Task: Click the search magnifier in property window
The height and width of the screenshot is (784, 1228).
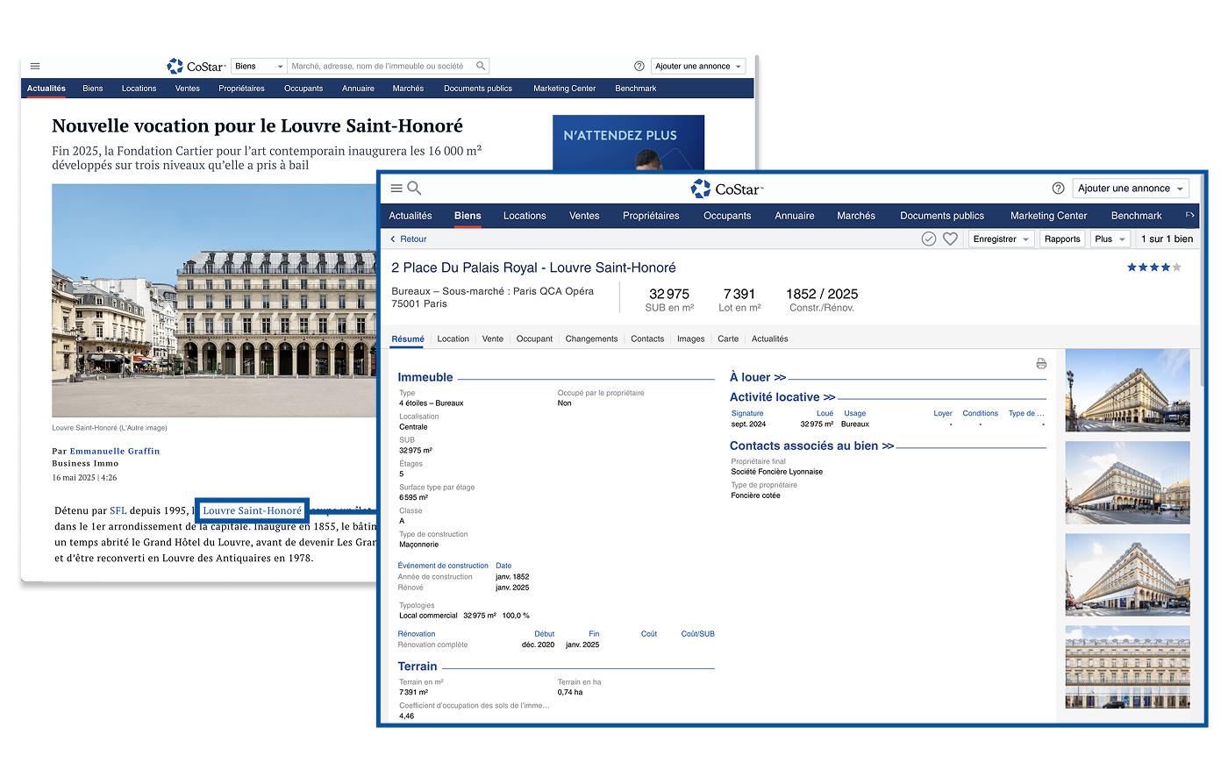Action: [415, 189]
